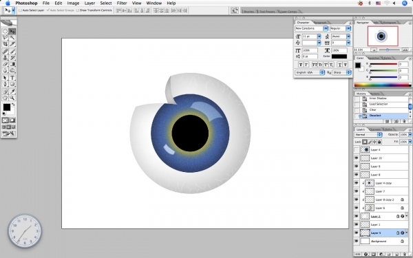Screen dimensions: 413x258
Task: Switch to Quick Mask mode
Action: tap(12, 120)
